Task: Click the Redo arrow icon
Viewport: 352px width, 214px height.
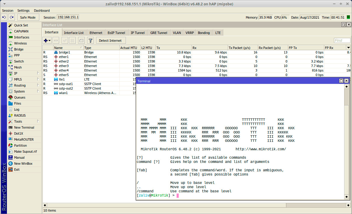Action: 11,17
